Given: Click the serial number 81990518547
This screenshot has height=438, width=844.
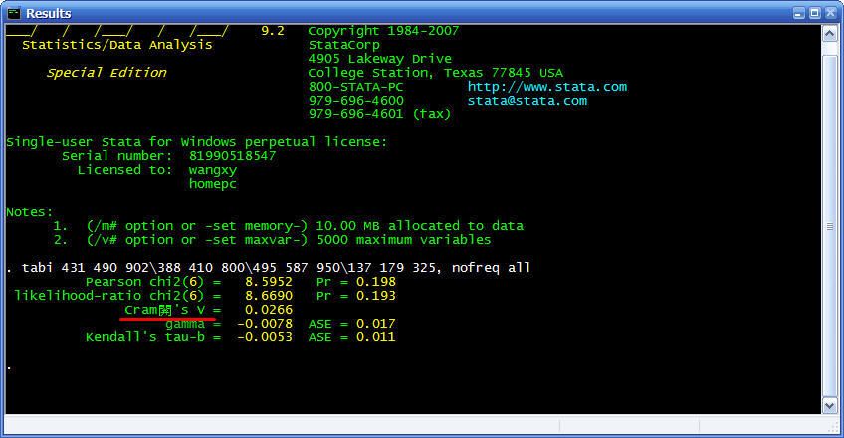Looking at the screenshot, I should tap(233, 156).
